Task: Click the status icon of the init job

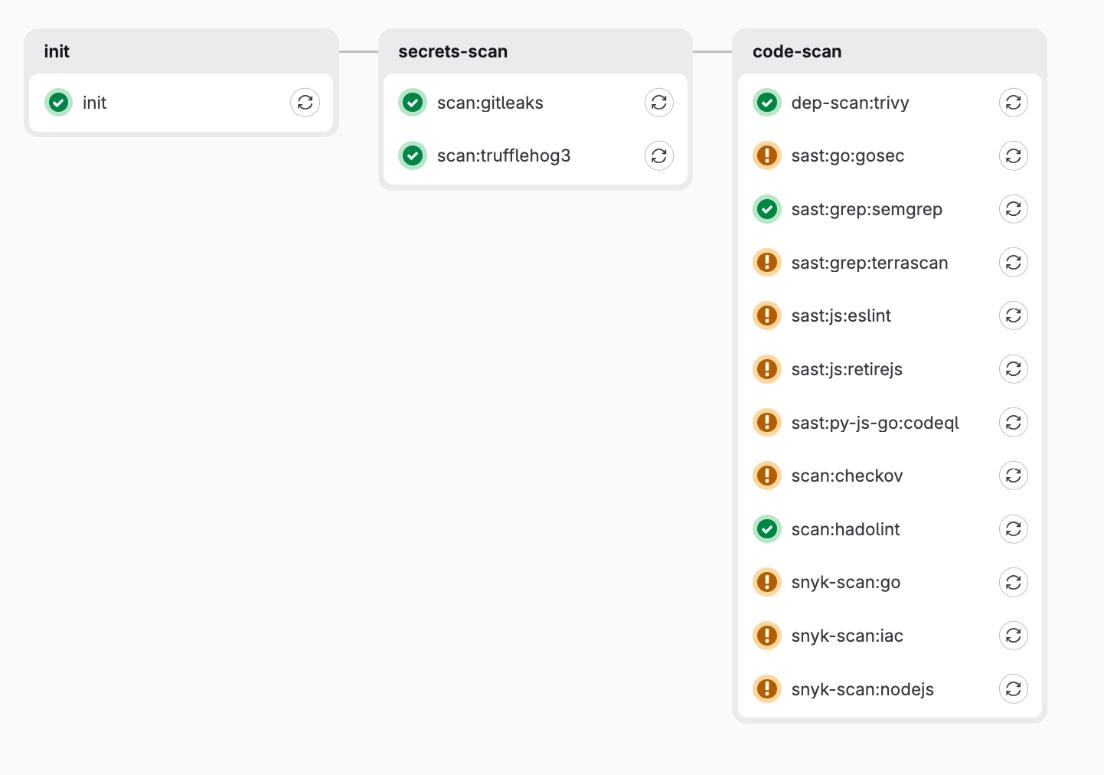Action: [58, 102]
